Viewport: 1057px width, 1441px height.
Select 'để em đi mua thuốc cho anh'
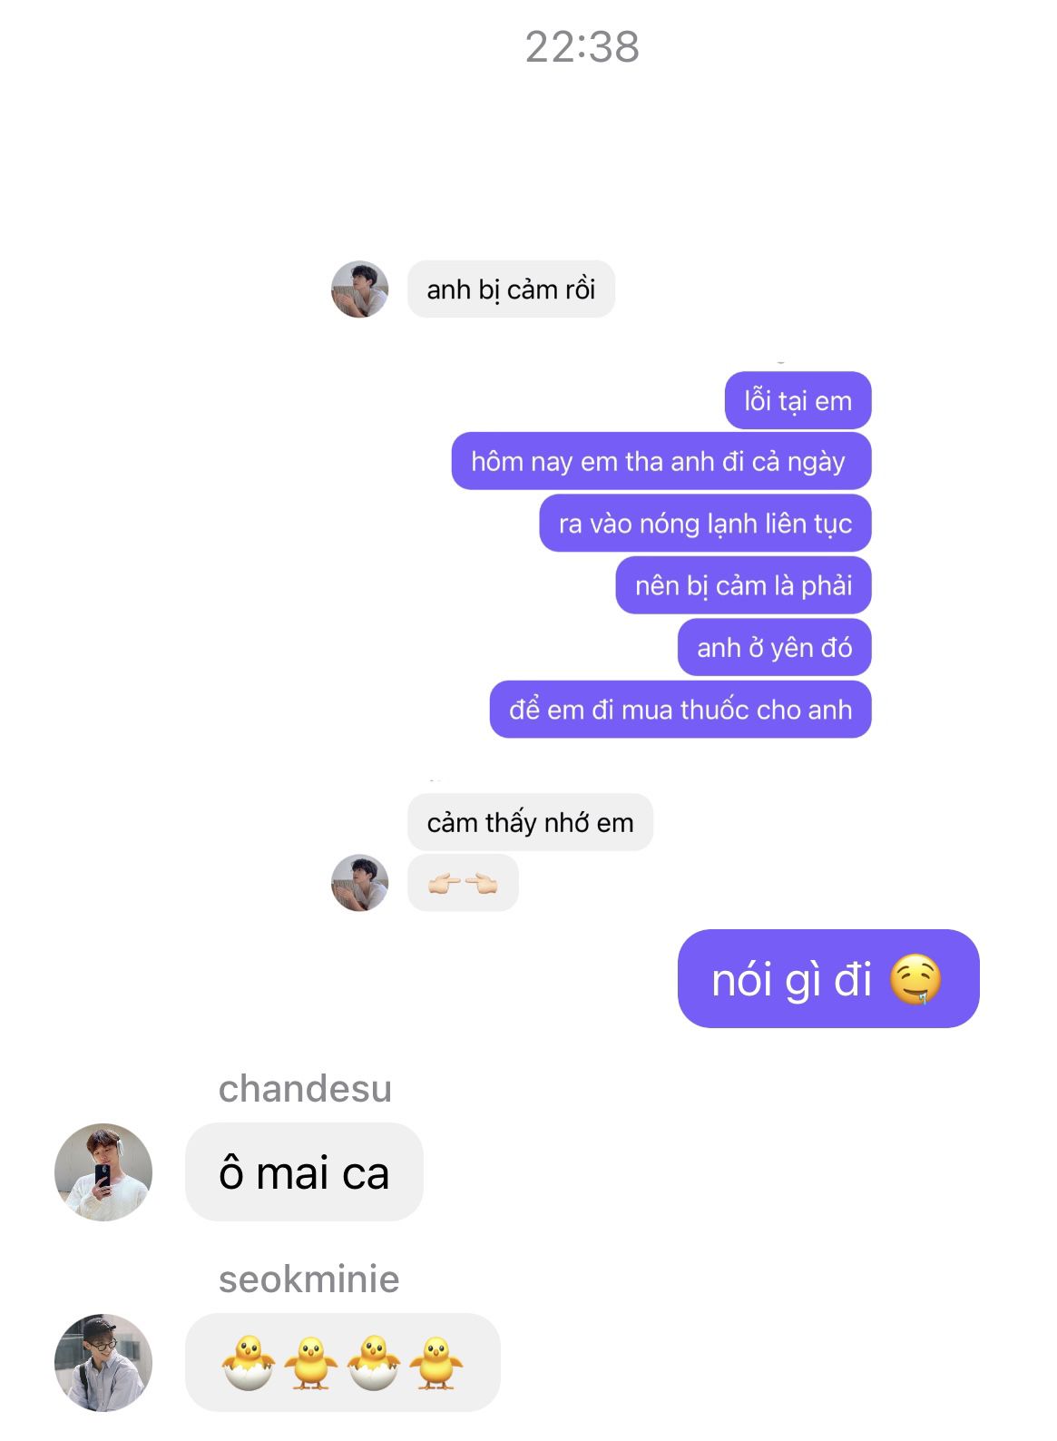click(680, 709)
